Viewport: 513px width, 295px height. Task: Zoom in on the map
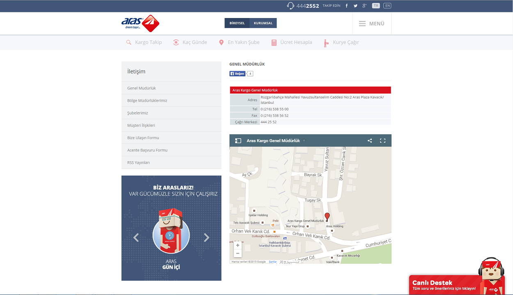point(238,245)
